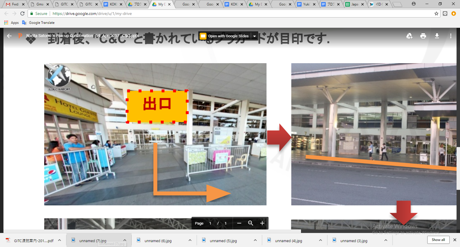Click the Add to My Drive icon
Viewport: 460px width, 247px height.
pos(409,36)
